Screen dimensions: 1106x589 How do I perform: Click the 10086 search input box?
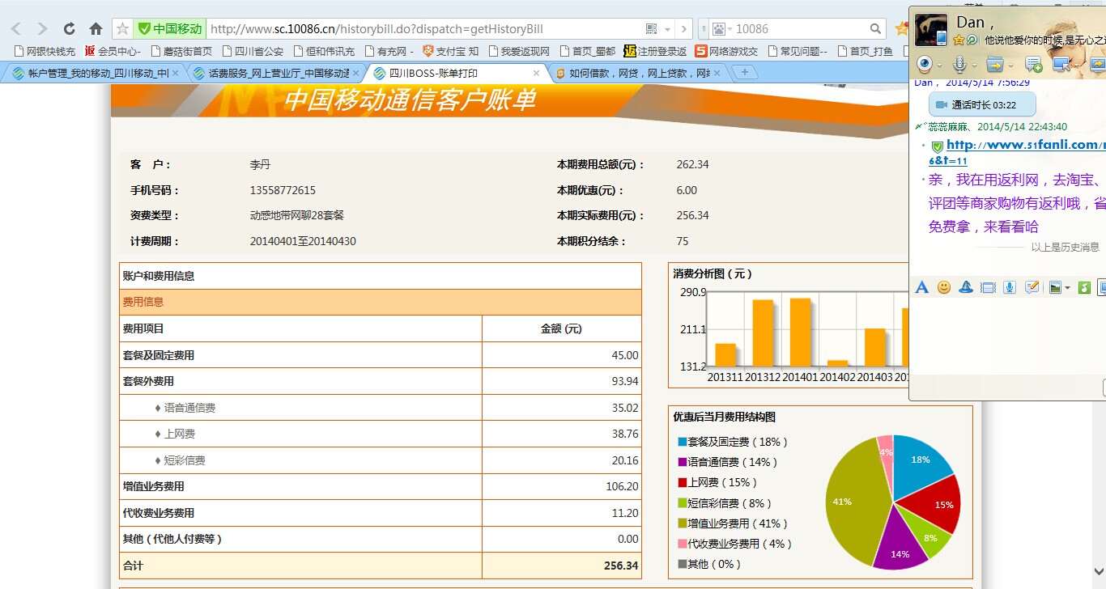coord(800,29)
